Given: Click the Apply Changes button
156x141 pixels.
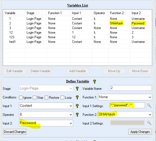Looking at the screenshot, I should coord(140,132).
